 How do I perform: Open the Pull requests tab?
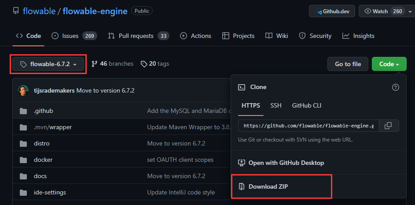pyautogui.click(x=139, y=36)
